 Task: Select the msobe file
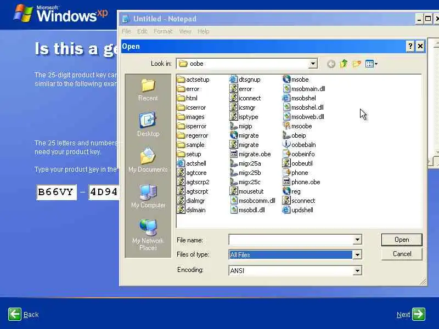[x=296, y=80]
